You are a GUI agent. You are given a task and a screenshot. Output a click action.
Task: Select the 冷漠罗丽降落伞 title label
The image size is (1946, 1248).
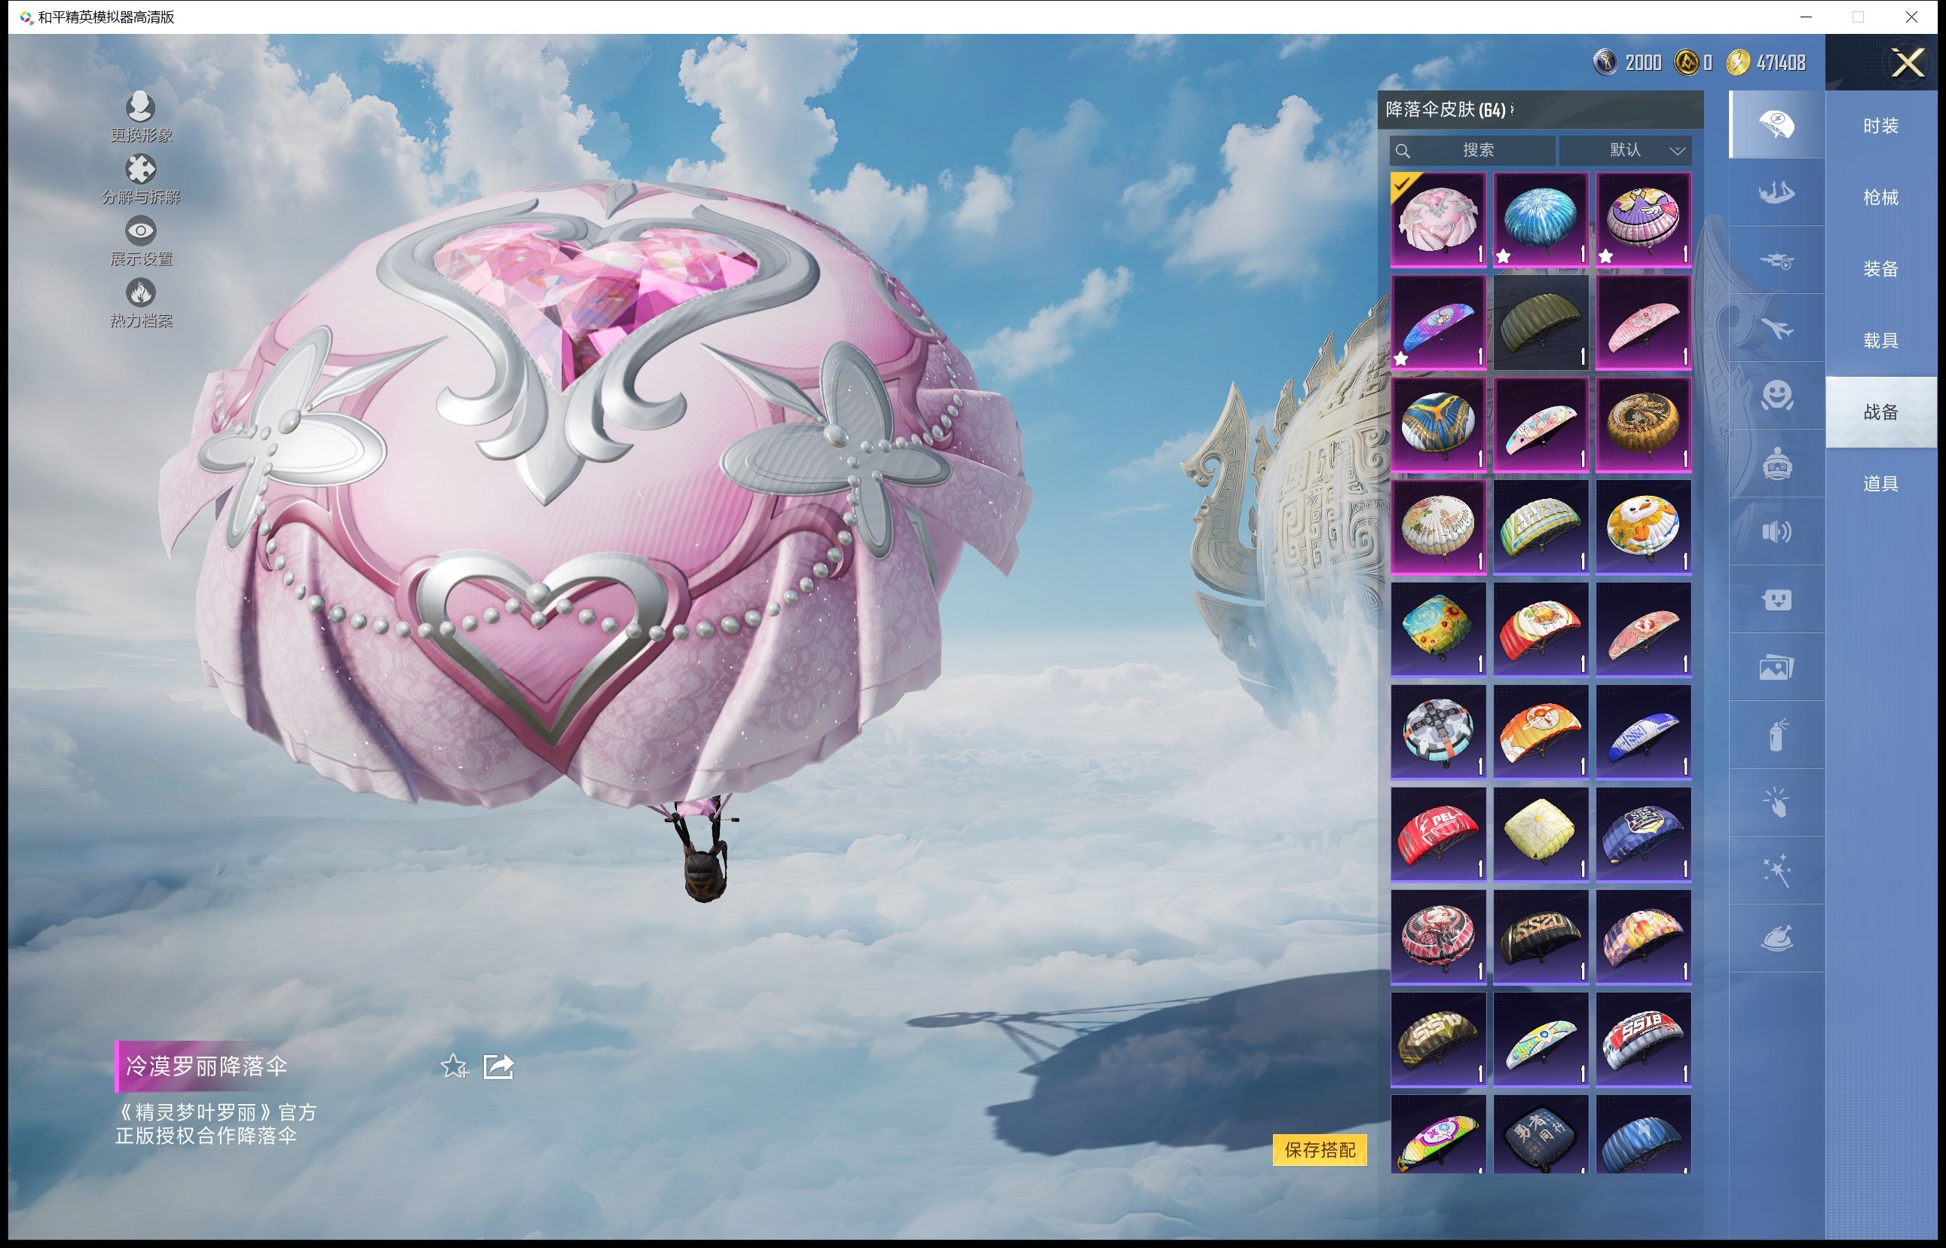(x=206, y=1066)
